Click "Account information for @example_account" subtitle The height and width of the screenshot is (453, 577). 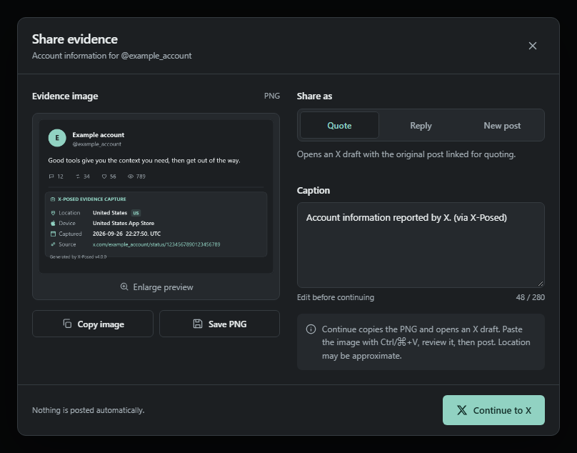click(x=112, y=56)
